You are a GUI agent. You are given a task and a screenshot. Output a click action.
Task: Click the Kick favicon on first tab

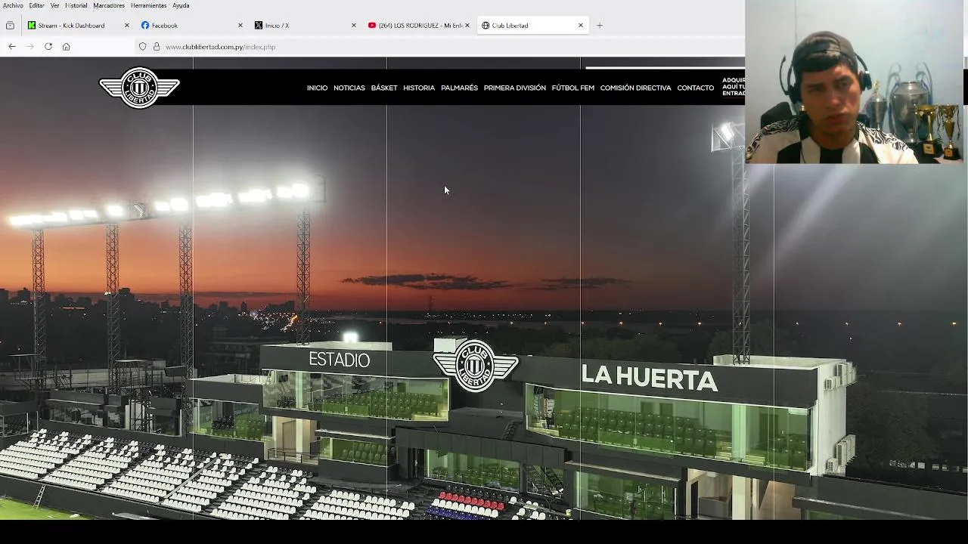(x=32, y=26)
